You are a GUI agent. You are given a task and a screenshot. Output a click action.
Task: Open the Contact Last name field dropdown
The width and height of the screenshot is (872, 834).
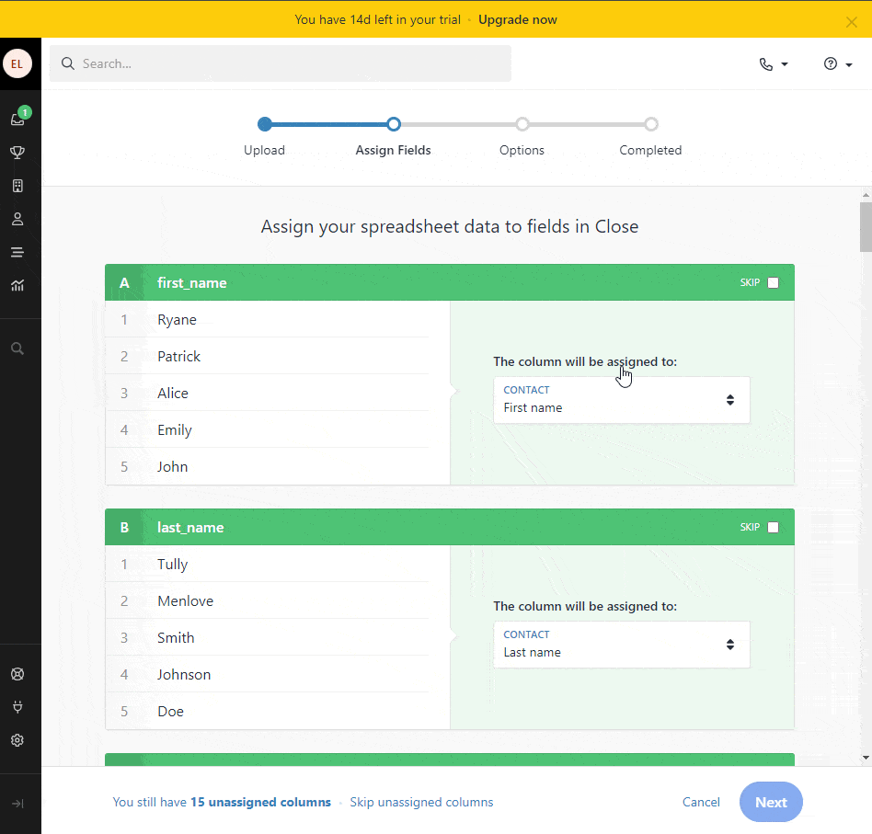click(621, 645)
